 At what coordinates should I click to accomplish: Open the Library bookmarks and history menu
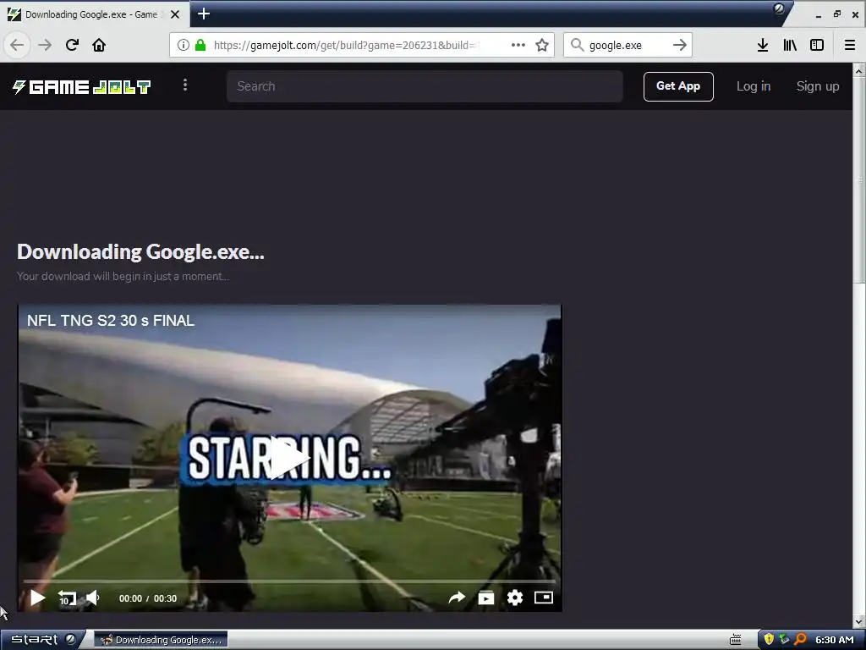pos(790,45)
